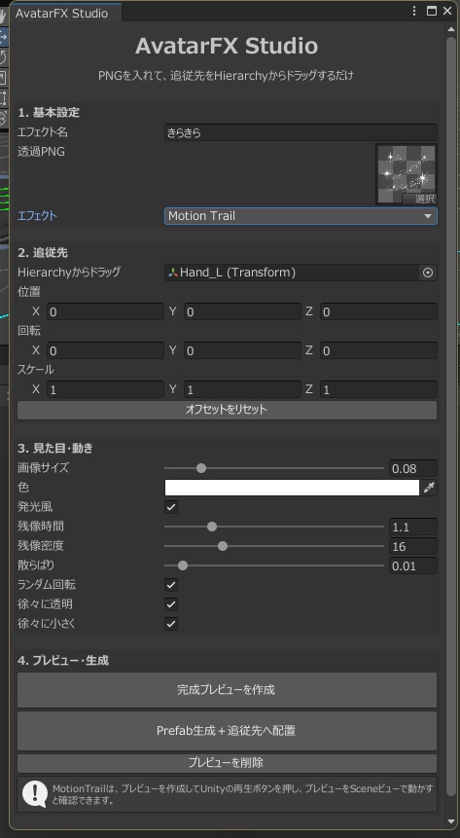This screenshot has height=838, width=460.
Task: Open the white 色 color swatch
Action: (292, 488)
